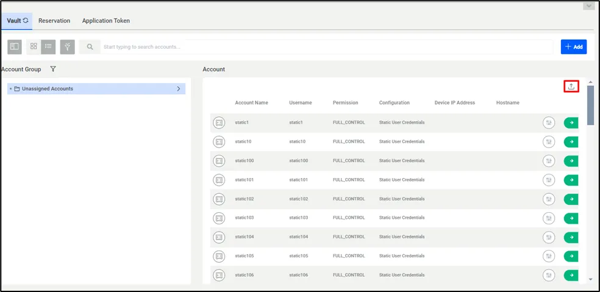Click green arrow button for static101

pos(571,180)
